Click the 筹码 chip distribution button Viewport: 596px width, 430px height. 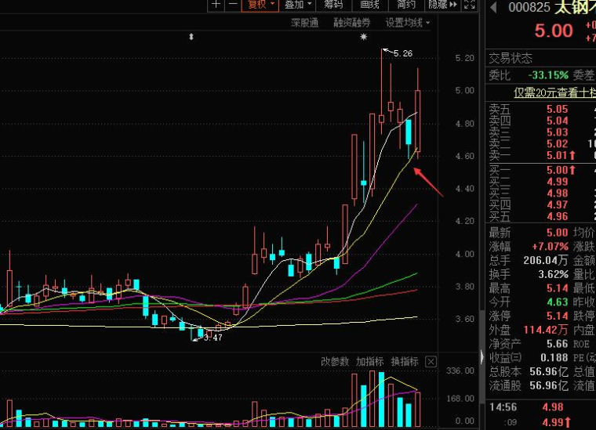point(333,5)
